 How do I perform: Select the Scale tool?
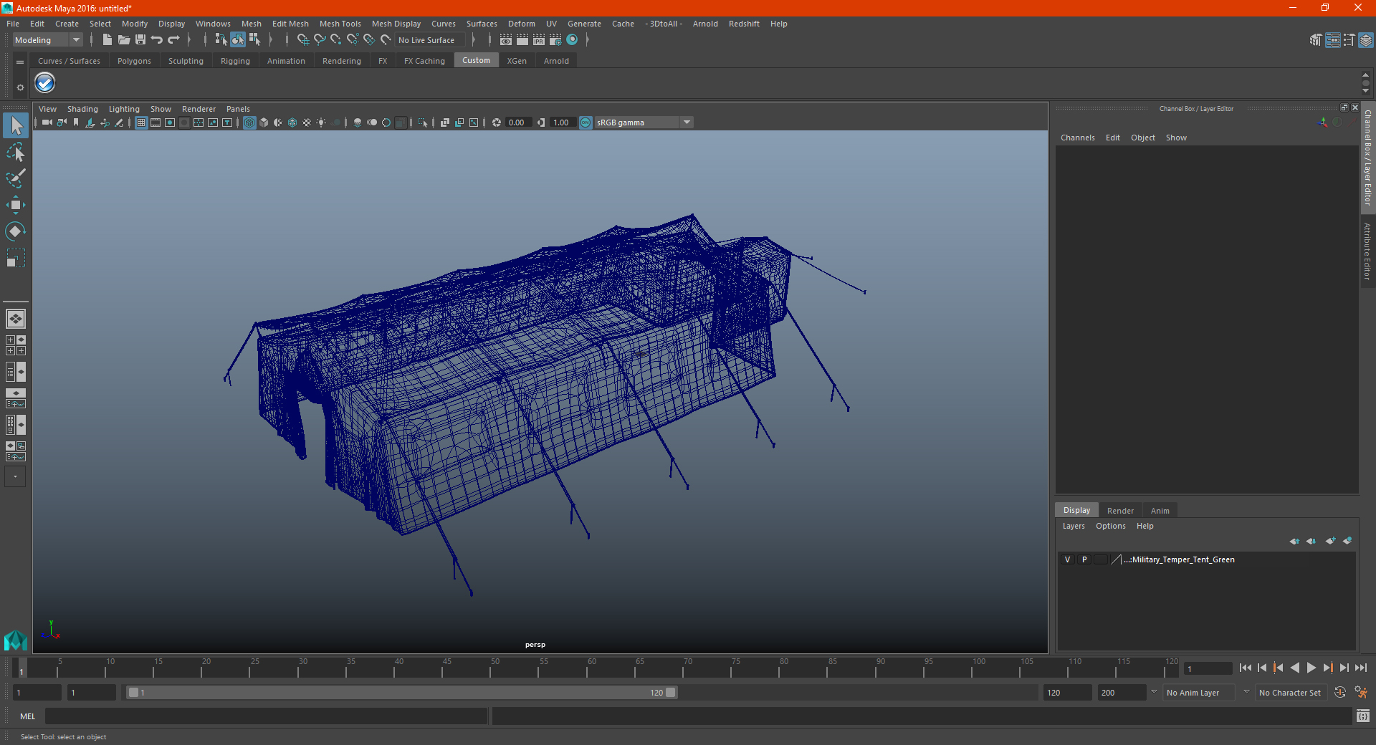[16, 257]
